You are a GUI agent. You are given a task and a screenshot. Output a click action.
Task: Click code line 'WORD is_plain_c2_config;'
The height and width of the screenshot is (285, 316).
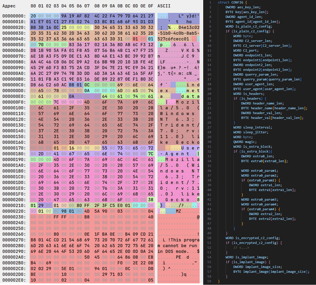pos(249,26)
